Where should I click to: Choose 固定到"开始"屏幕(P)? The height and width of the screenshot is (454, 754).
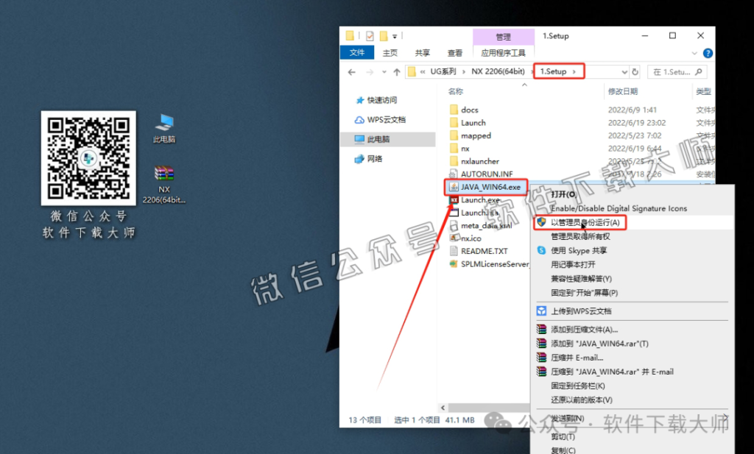pos(584,293)
